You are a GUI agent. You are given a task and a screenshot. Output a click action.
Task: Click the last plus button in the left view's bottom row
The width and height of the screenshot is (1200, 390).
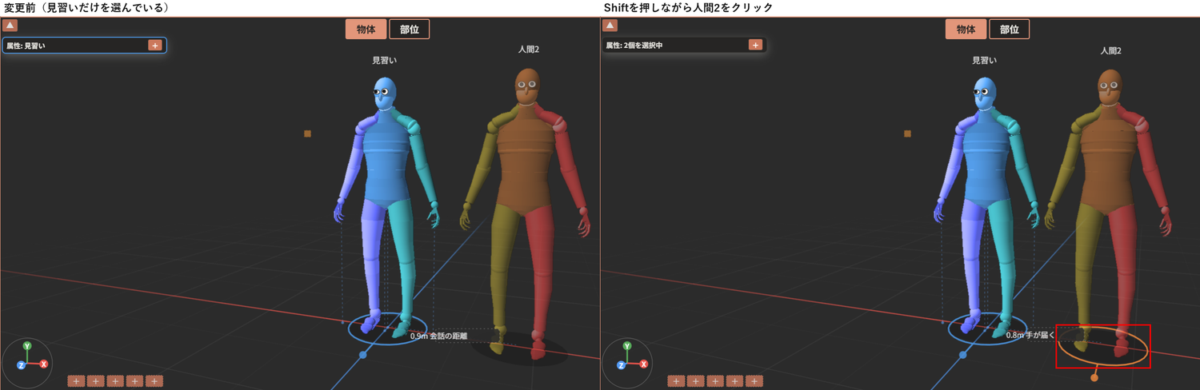pyautogui.click(x=154, y=381)
